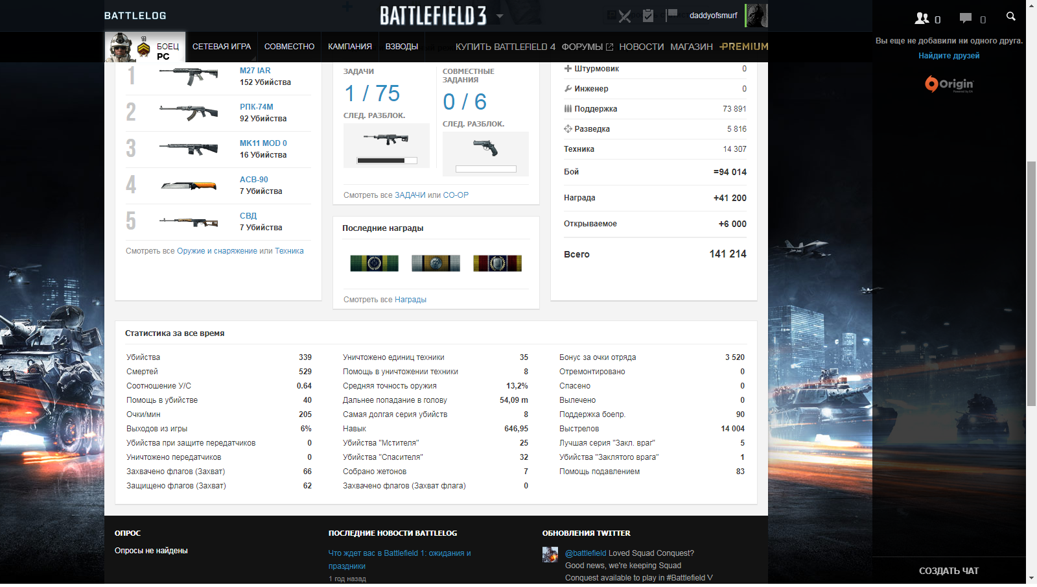Click the Техника link under weapons
The width and height of the screenshot is (1037, 587).
289,251
